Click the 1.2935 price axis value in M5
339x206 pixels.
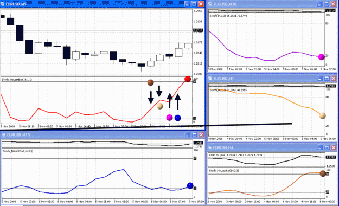tap(198, 22)
